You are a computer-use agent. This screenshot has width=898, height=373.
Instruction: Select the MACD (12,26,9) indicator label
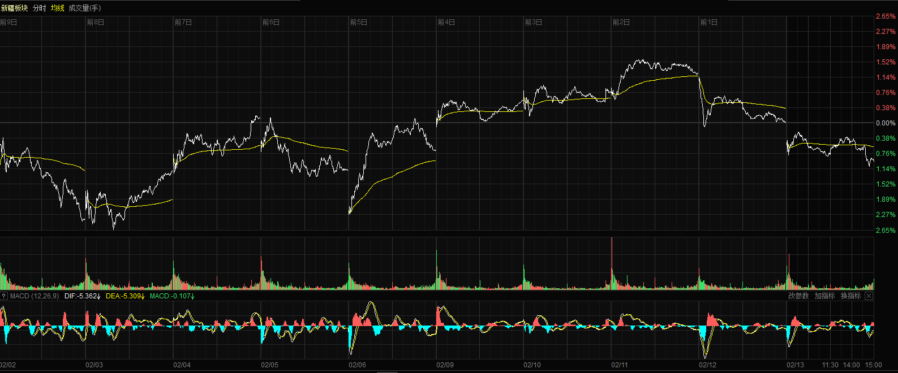[35, 296]
